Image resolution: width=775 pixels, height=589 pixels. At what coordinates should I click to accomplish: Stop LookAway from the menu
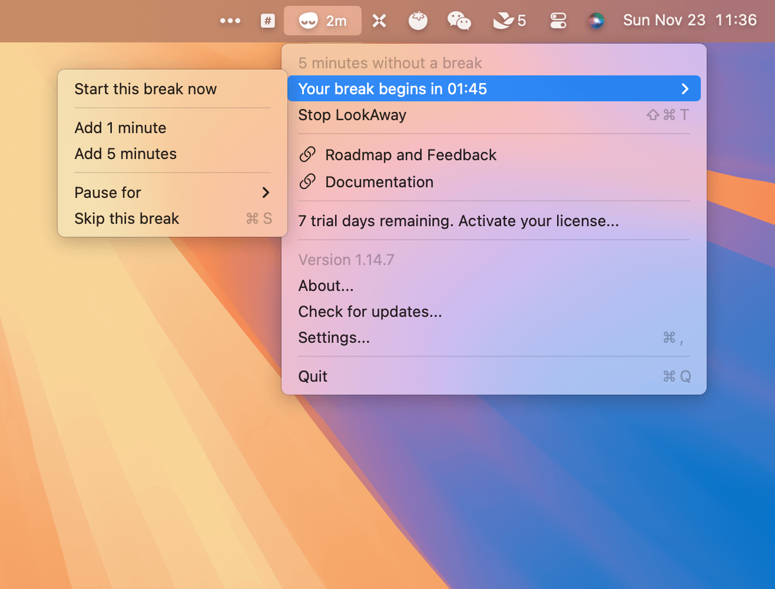(x=352, y=115)
